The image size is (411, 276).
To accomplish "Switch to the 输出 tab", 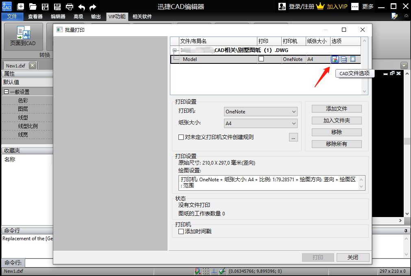I will click(96, 17).
